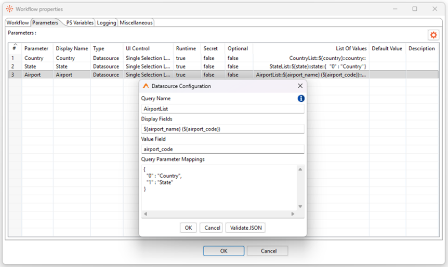
Task: Switch to the Workflow tab
Action: click(18, 23)
